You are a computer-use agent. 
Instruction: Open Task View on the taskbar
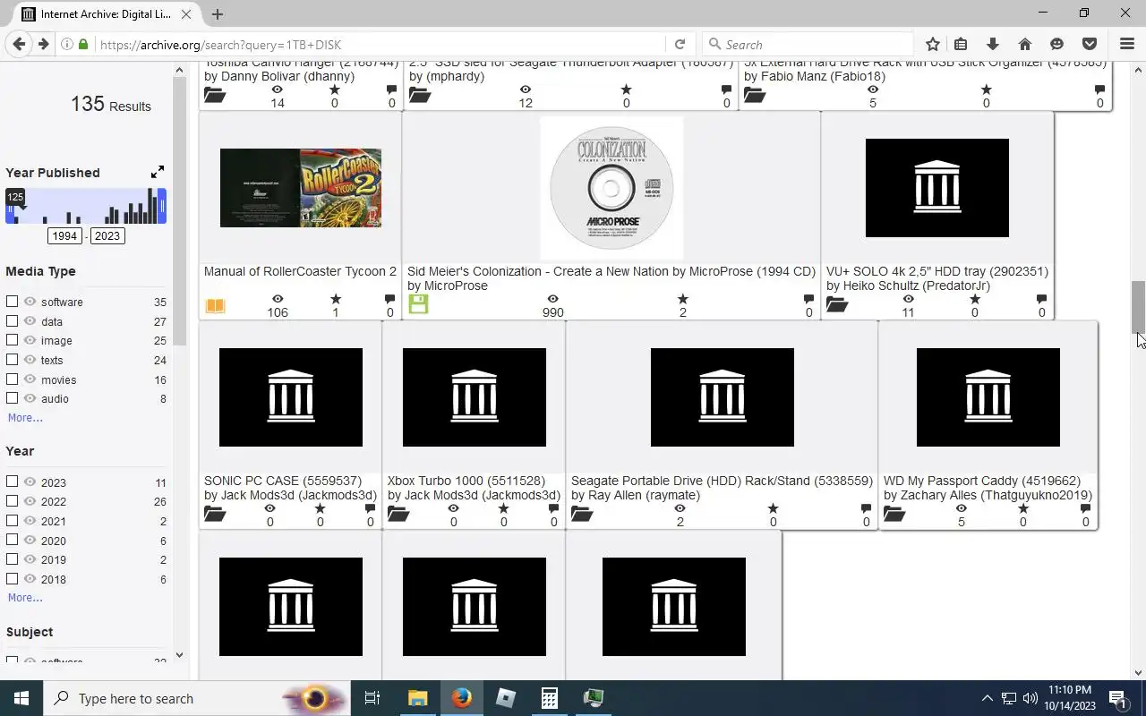coord(372,698)
